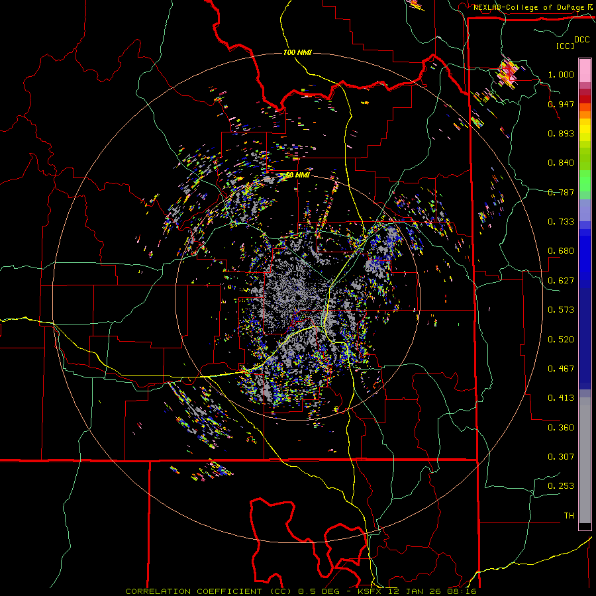The height and width of the screenshot is (596, 596).
Task: Click the KSFX station identifier
Action: 371,591
